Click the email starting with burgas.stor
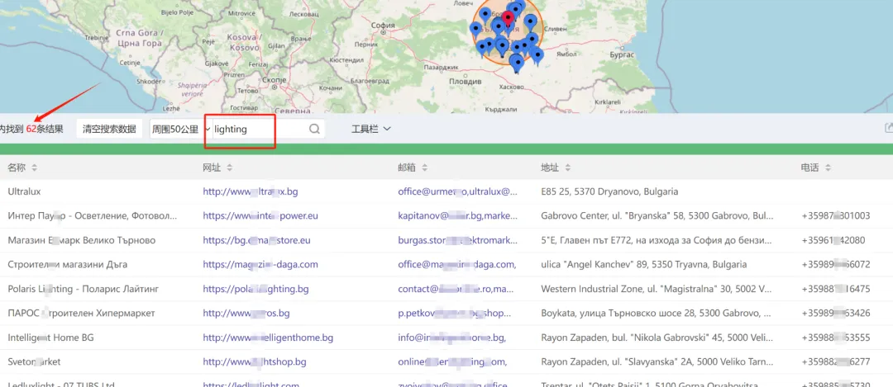 pyautogui.click(x=458, y=240)
